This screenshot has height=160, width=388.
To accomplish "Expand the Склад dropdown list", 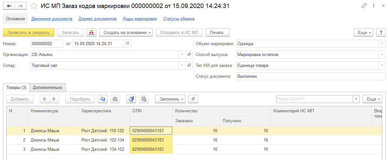I will (x=182, y=65).
